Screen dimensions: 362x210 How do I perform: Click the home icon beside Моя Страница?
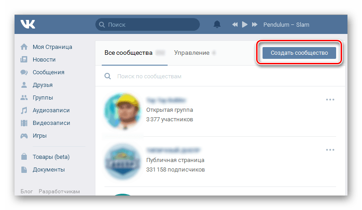pos(24,47)
